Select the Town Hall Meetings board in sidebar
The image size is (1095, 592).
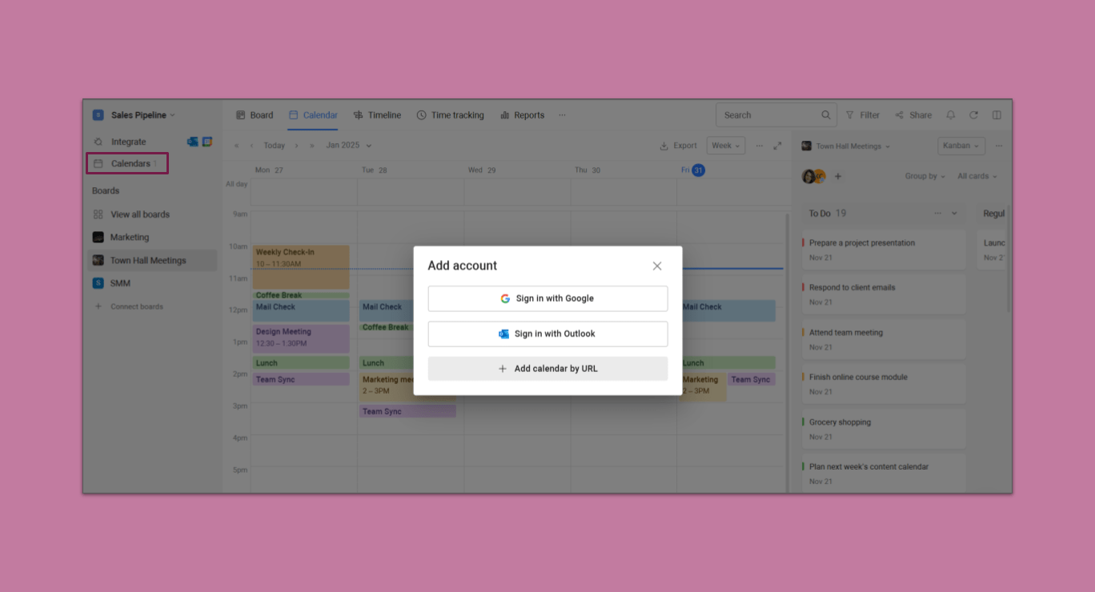pos(151,260)
